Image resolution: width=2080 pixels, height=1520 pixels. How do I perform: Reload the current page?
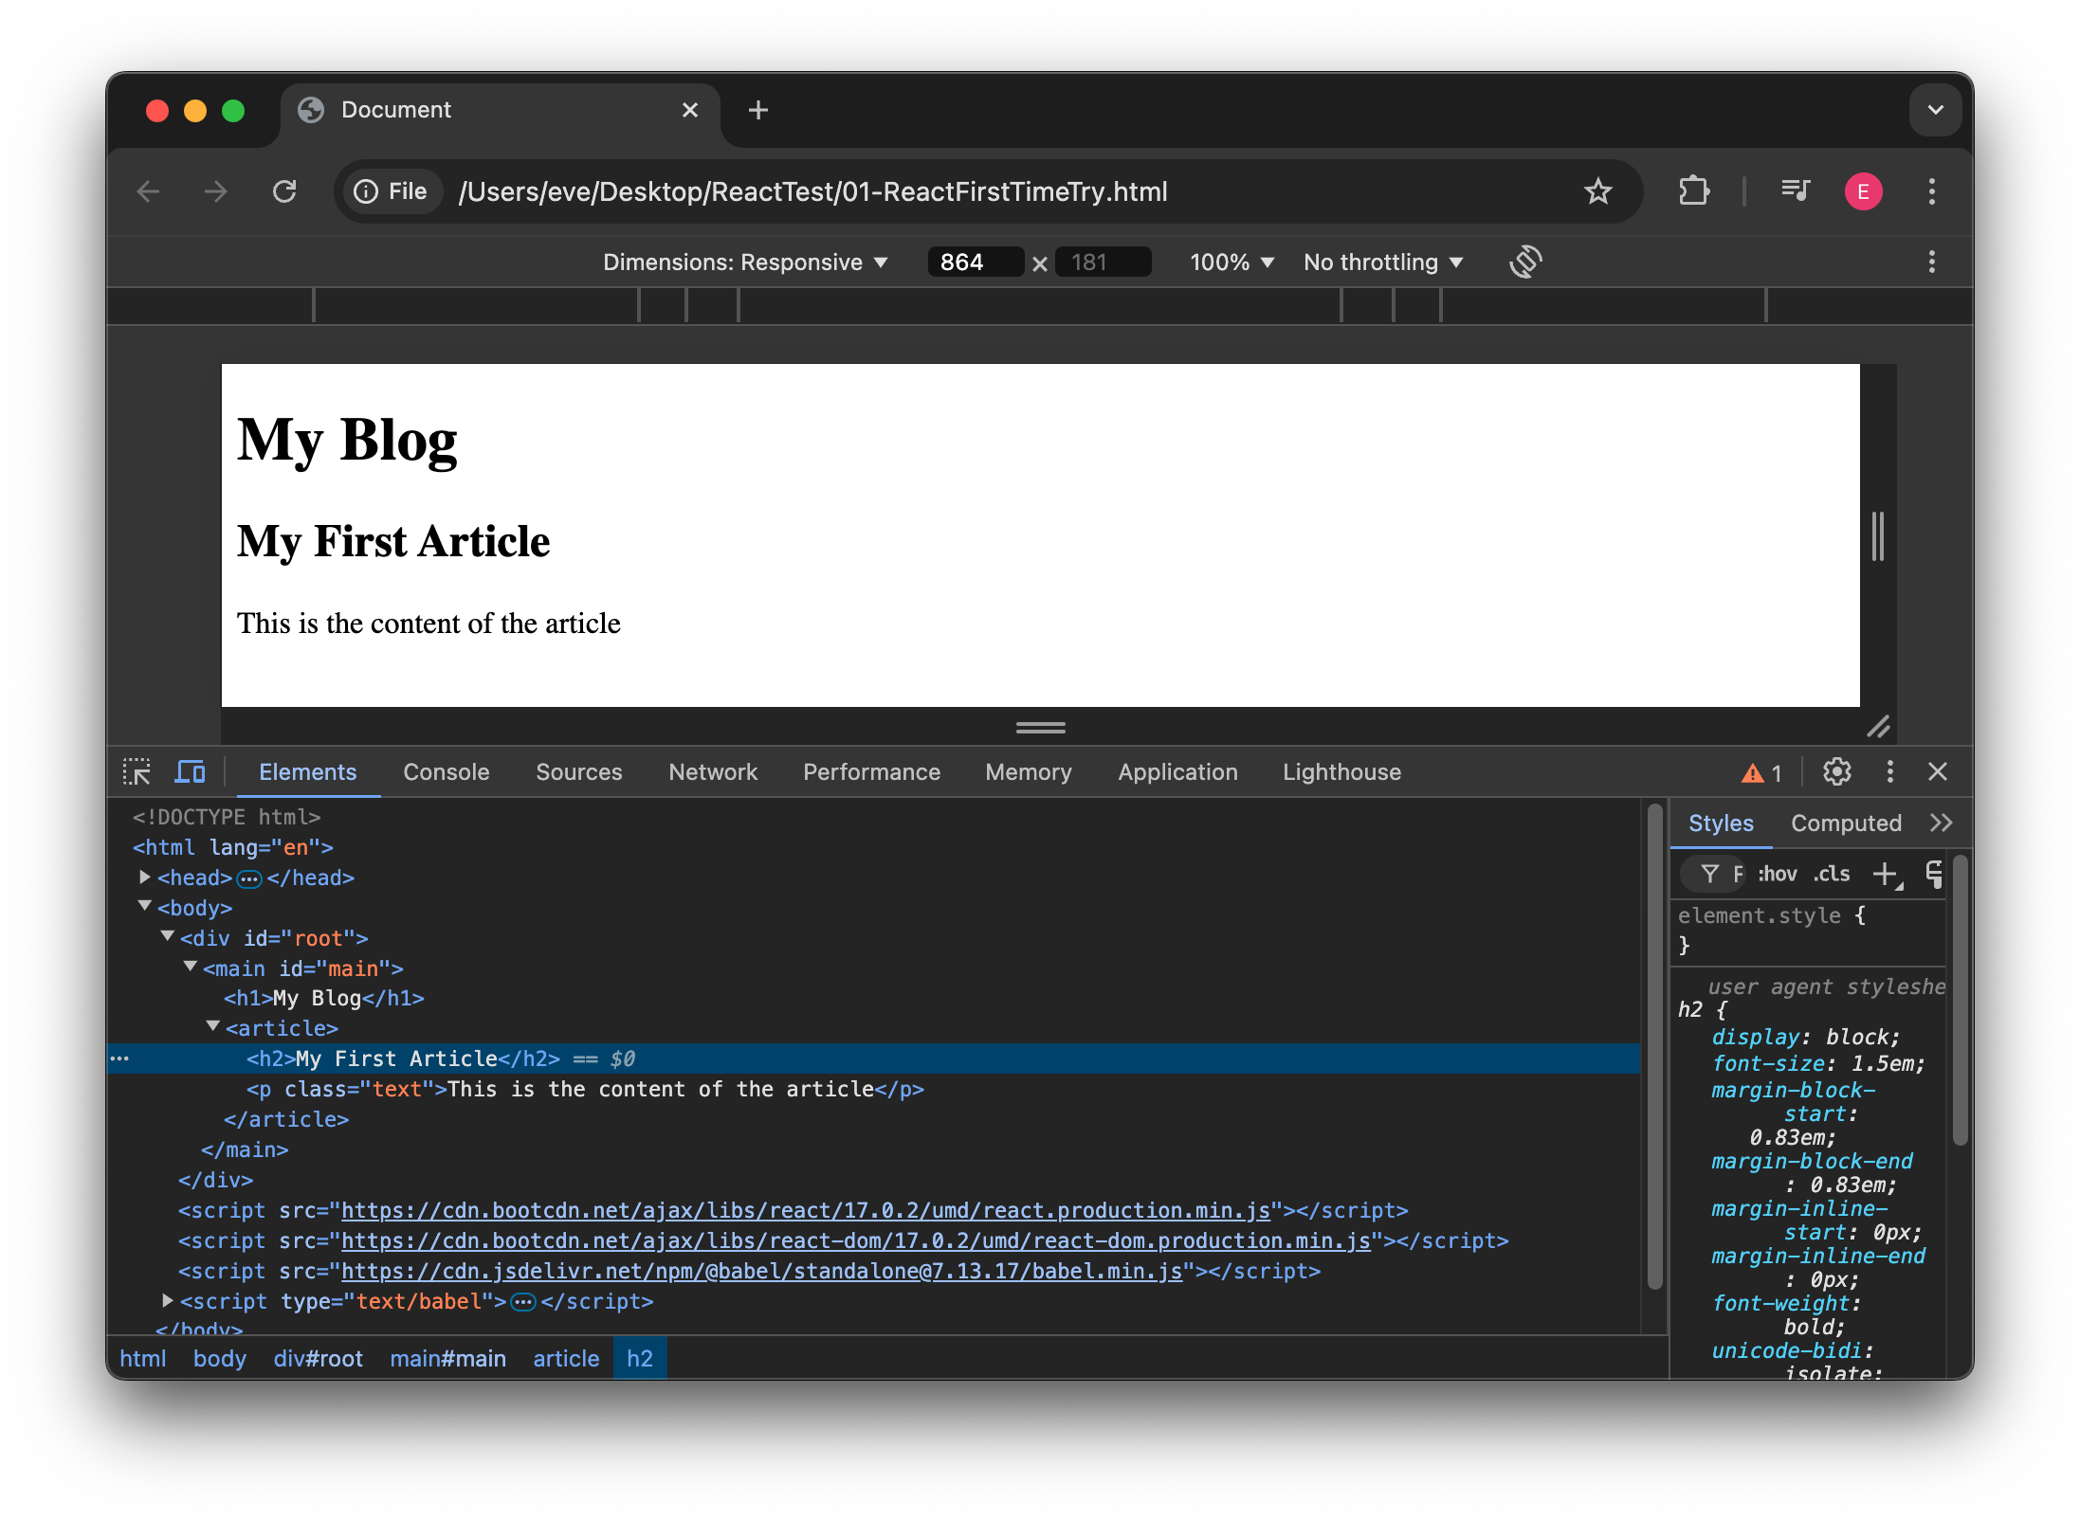tap(285, 190)
